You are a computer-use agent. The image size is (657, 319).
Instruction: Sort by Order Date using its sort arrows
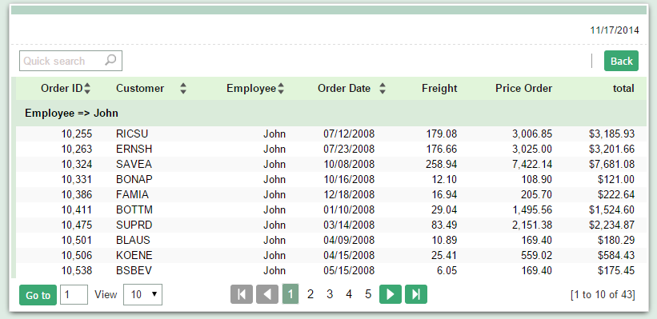point(383,88)
